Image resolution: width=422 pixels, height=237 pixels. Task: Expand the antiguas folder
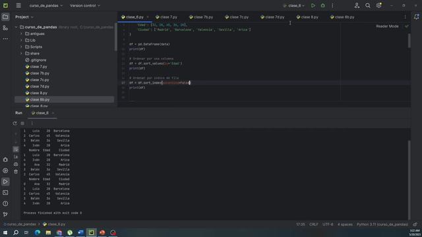coord(22,34)
